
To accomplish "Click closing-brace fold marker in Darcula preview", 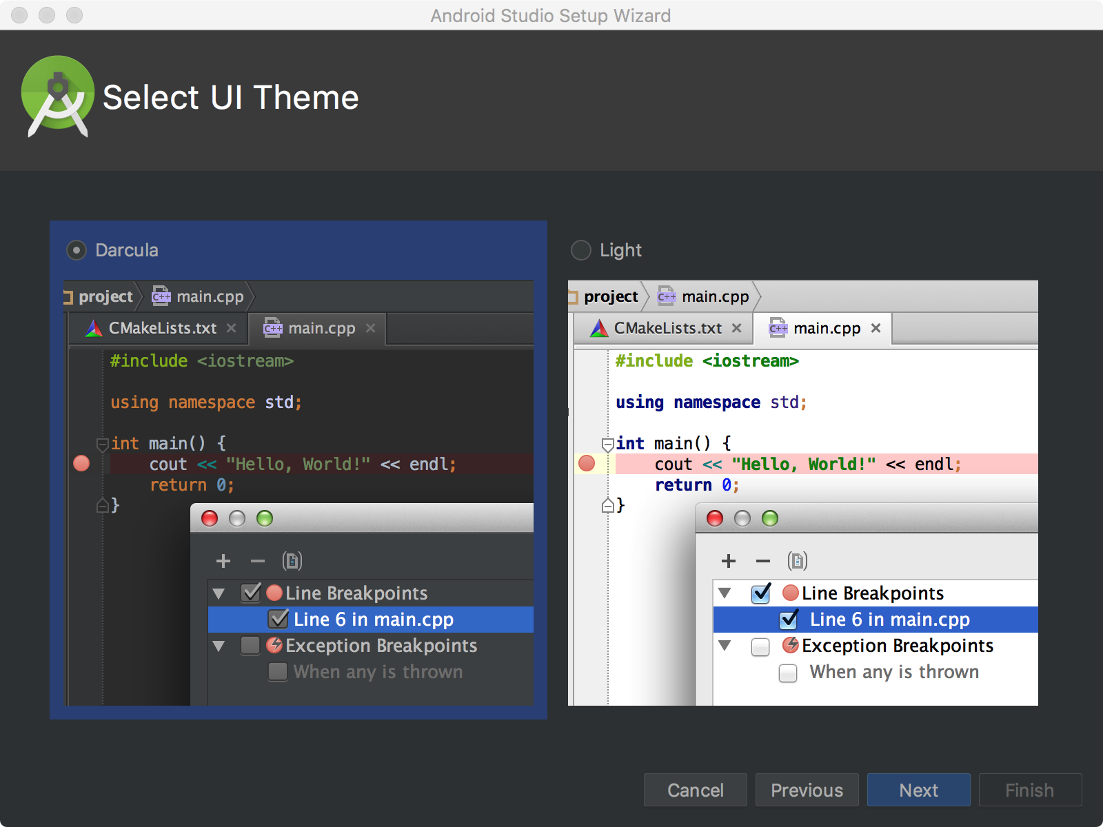I will pyautogui.click(x=103, y=506).
